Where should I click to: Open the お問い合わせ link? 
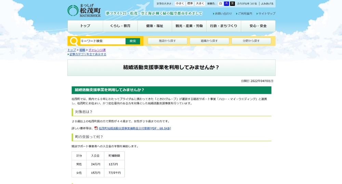(x=223, y=14)
